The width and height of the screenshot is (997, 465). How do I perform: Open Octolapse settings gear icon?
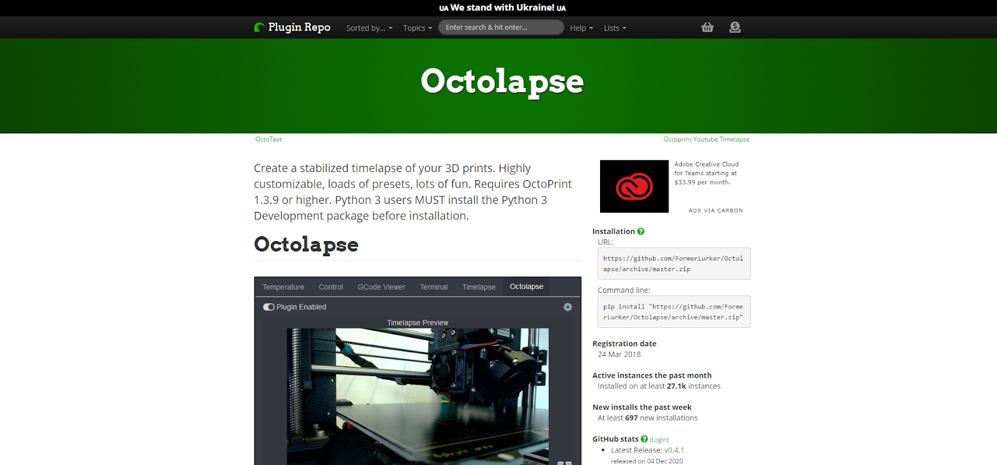pos(568,307)
